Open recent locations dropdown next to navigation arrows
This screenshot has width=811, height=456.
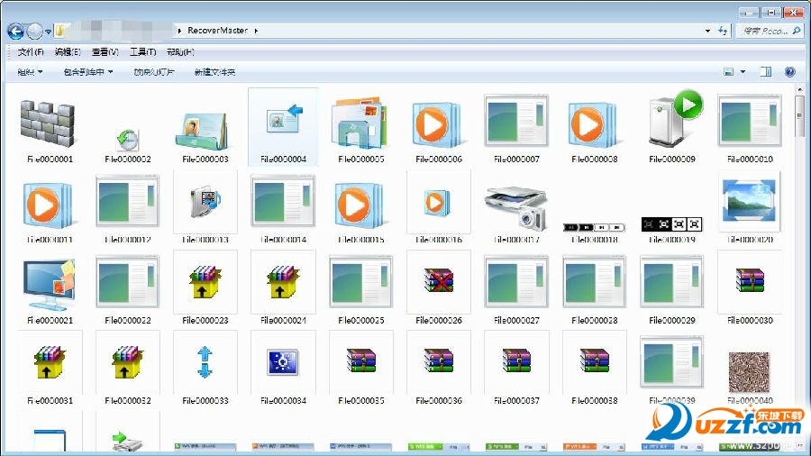(x=48, y=32)
